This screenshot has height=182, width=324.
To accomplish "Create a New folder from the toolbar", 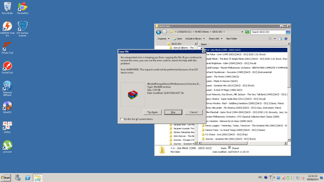I will click(231, 39).
